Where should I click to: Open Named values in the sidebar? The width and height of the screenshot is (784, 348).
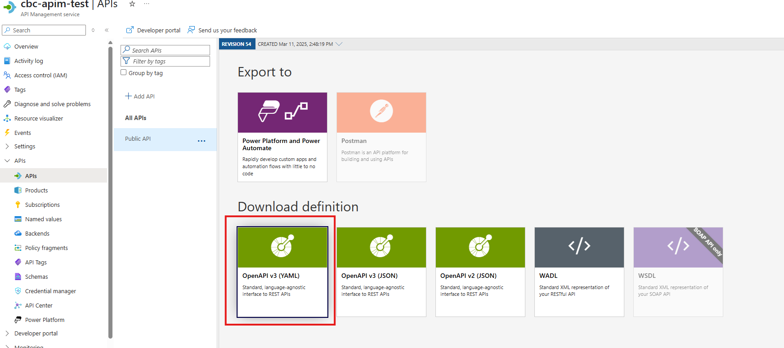point(43,219)
